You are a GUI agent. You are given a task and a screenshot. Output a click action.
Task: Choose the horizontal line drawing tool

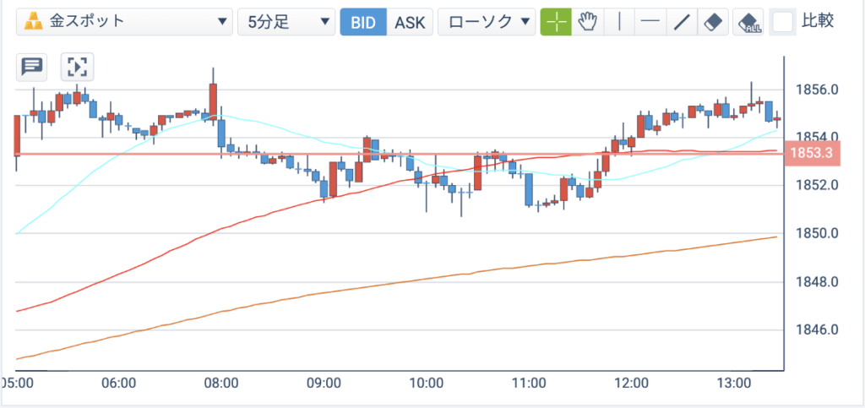click(x=651, y=22)
